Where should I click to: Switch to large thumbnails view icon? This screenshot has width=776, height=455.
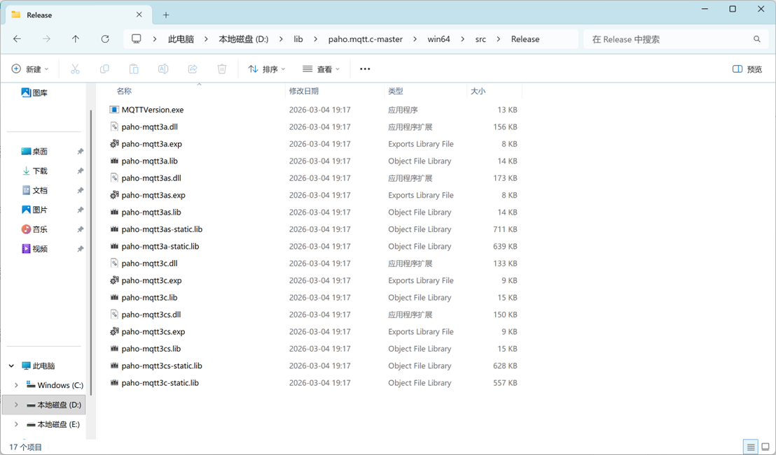(x=765, y=447)
